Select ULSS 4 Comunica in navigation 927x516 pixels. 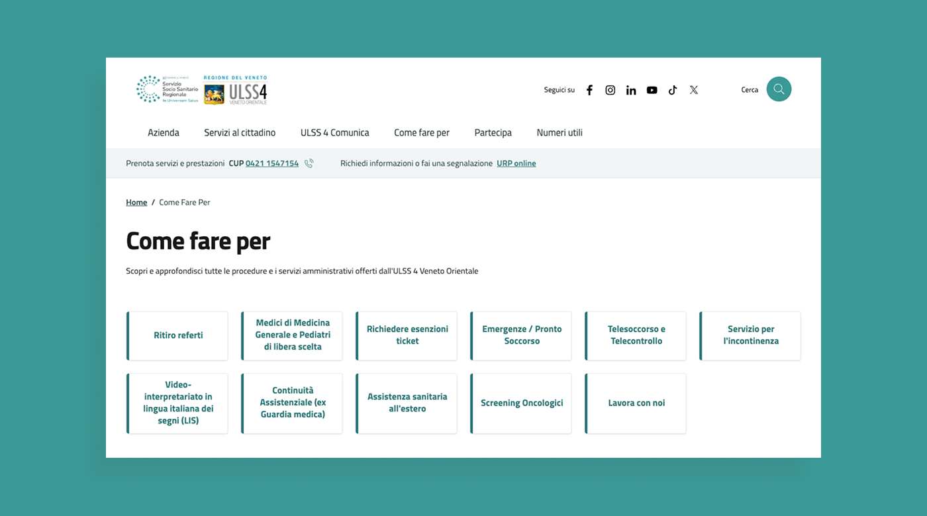pos(335,132)
